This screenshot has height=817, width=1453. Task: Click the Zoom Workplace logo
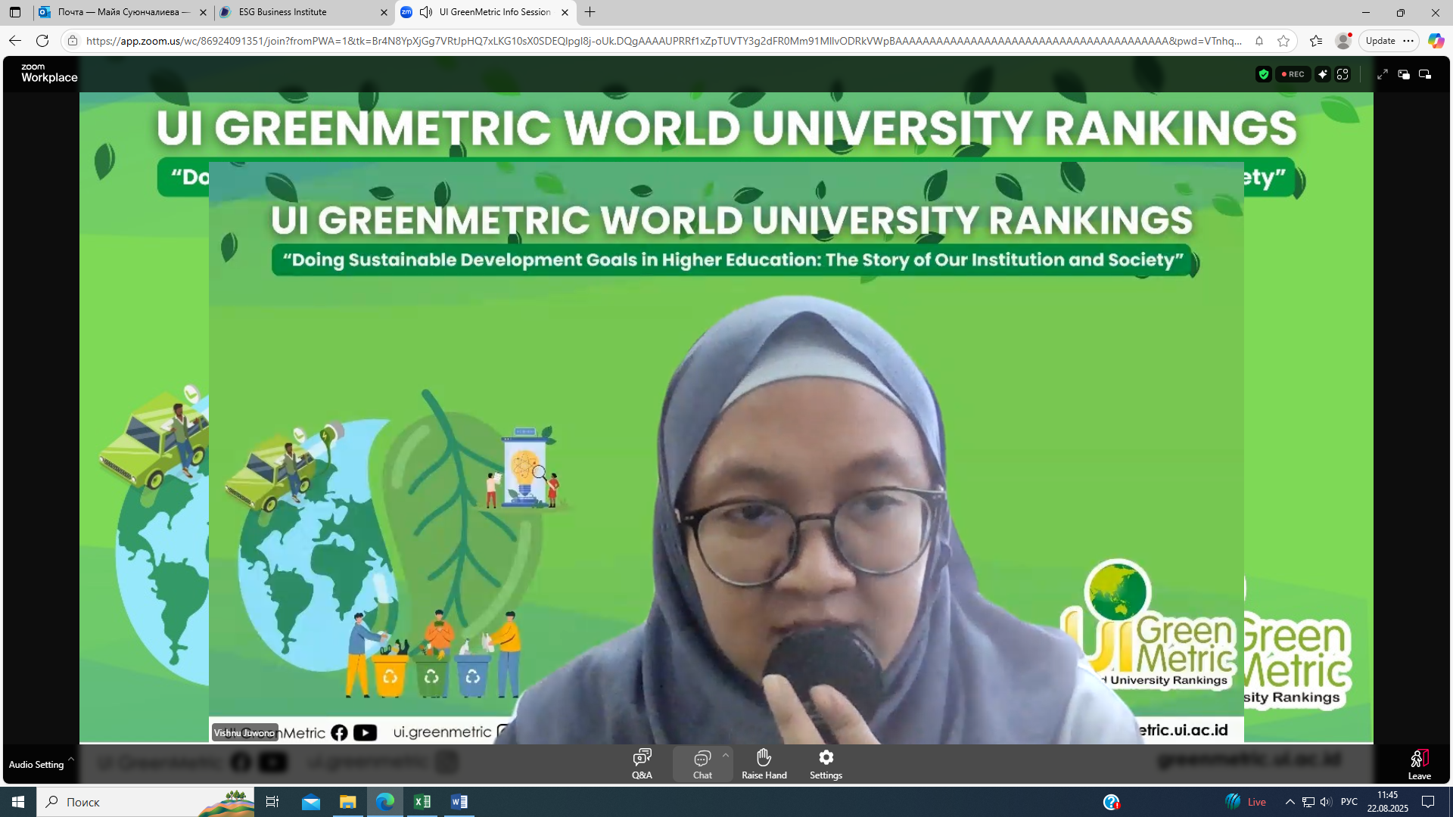click(49, 73)
